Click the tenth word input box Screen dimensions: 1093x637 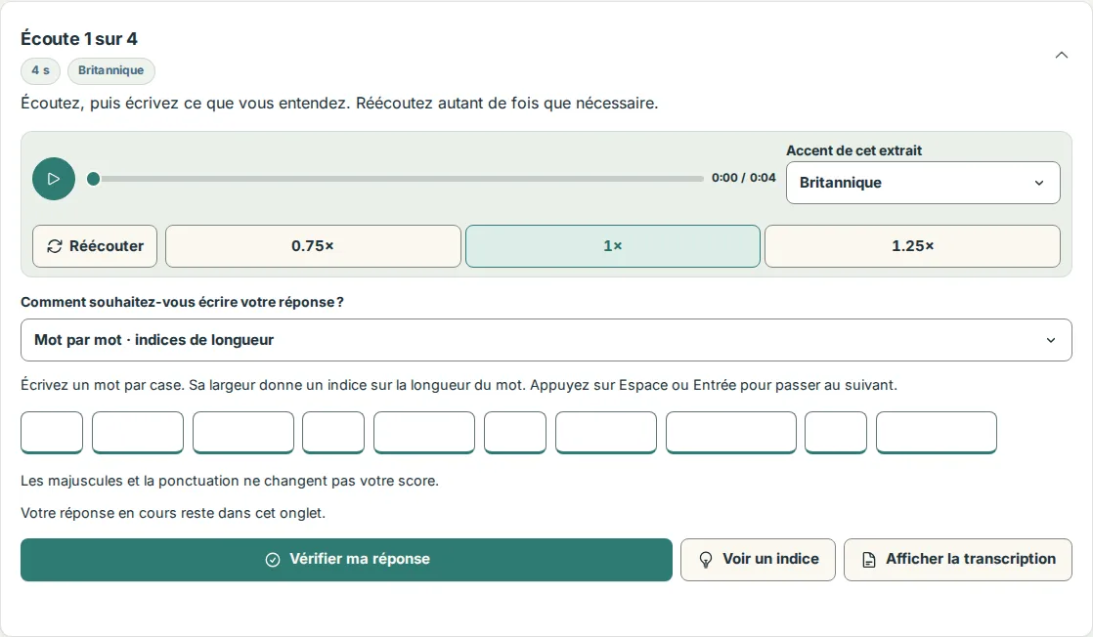click(x=937, y=432)
